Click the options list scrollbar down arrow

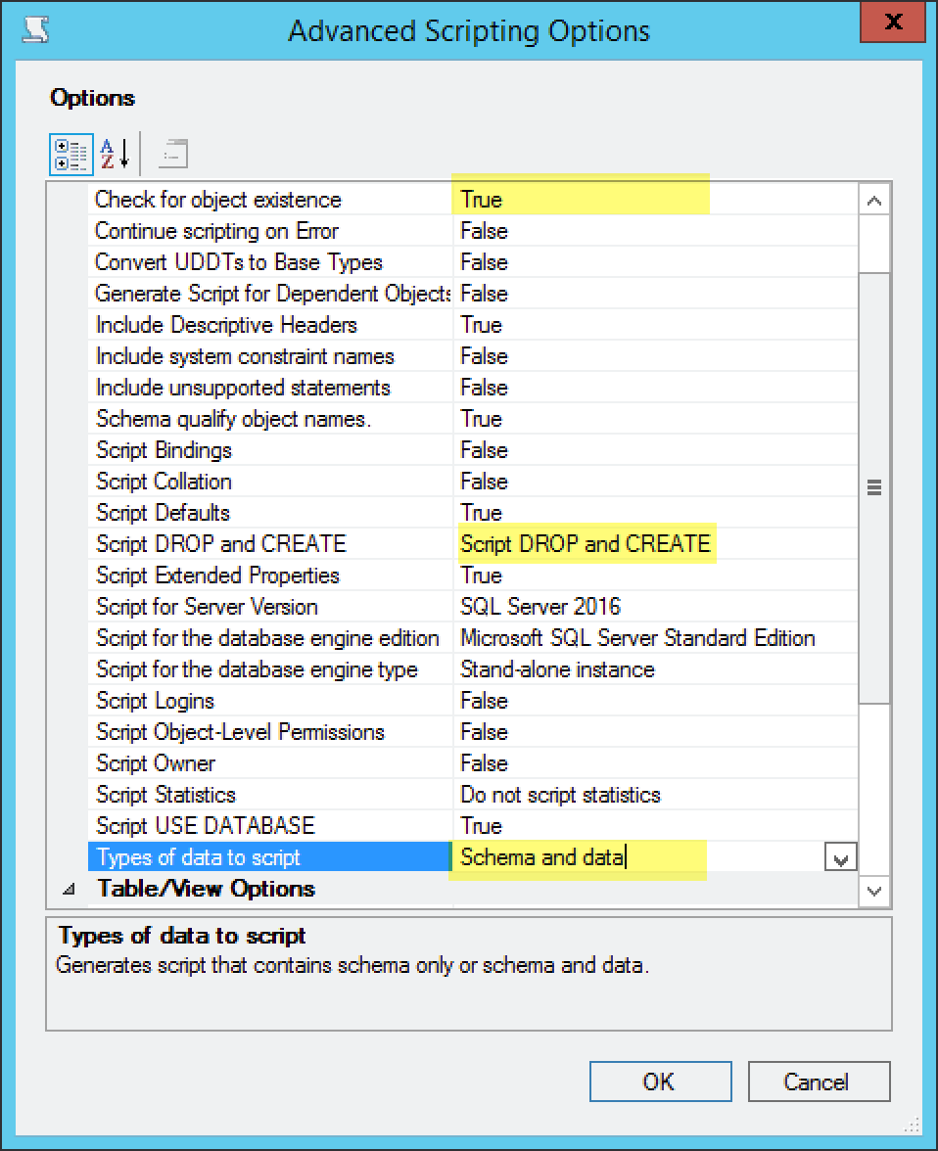[x=874, y=892]
